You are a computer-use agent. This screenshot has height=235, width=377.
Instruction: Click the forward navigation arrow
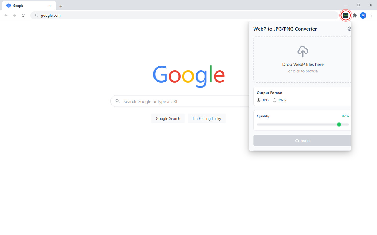tap(14, 15)
